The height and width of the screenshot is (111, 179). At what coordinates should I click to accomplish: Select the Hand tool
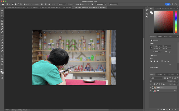(2, 62)
